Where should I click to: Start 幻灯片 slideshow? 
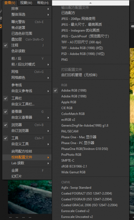(27, 176)
